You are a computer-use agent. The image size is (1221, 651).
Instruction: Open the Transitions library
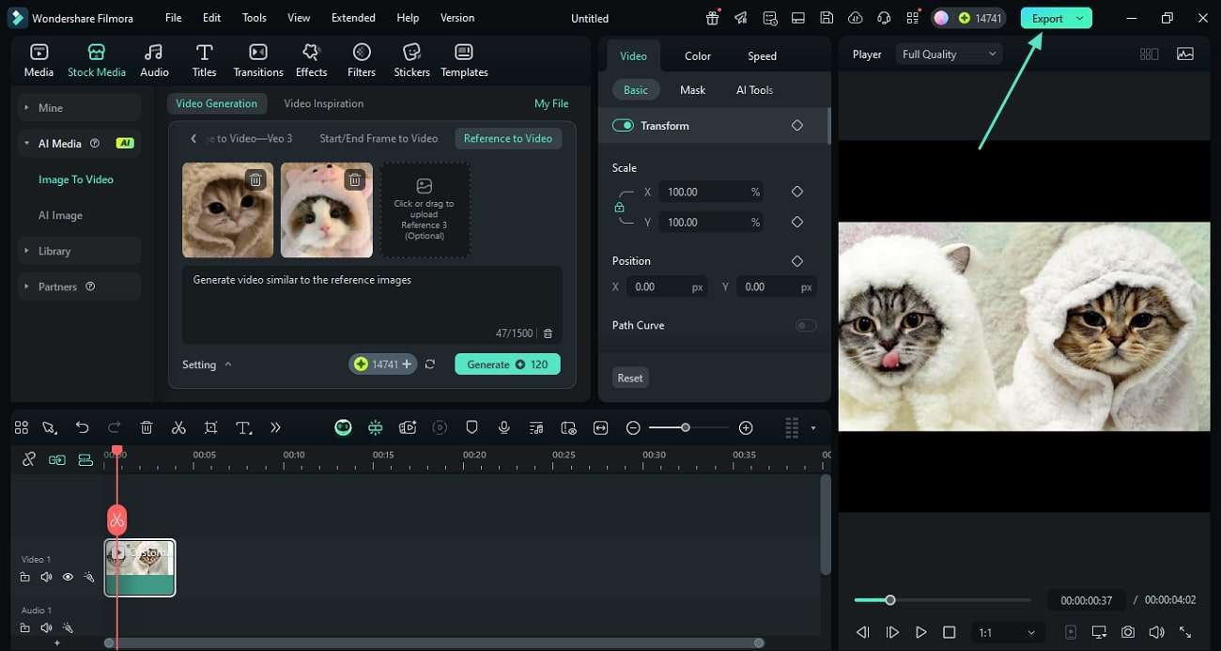pos(258,60)
